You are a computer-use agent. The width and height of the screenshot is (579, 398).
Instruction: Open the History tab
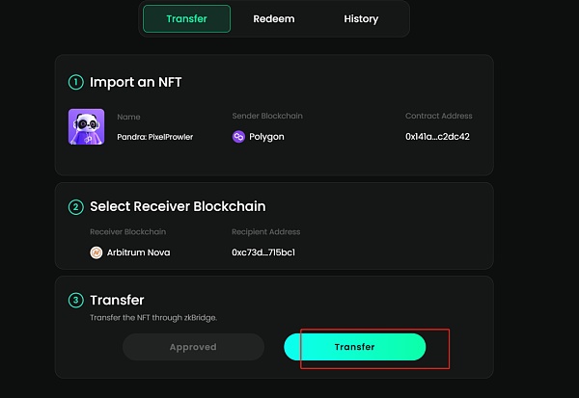tap(360, 18)
